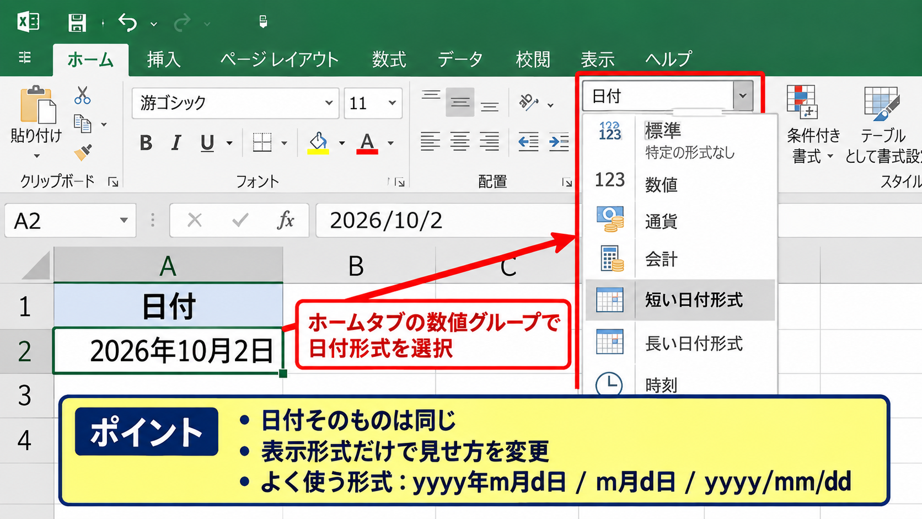Click the Cut scissors icon
The image size is (922, 519).
click(x=82, y=95)
